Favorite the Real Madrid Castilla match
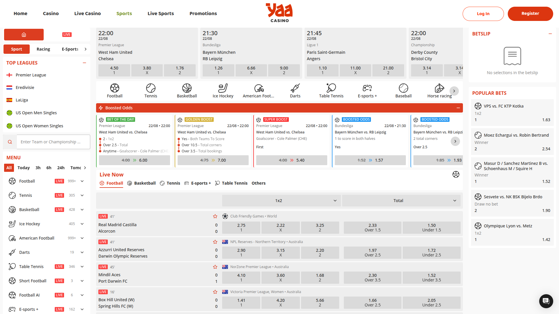Viewport: 559px width, 314px height. click(215, 216)
